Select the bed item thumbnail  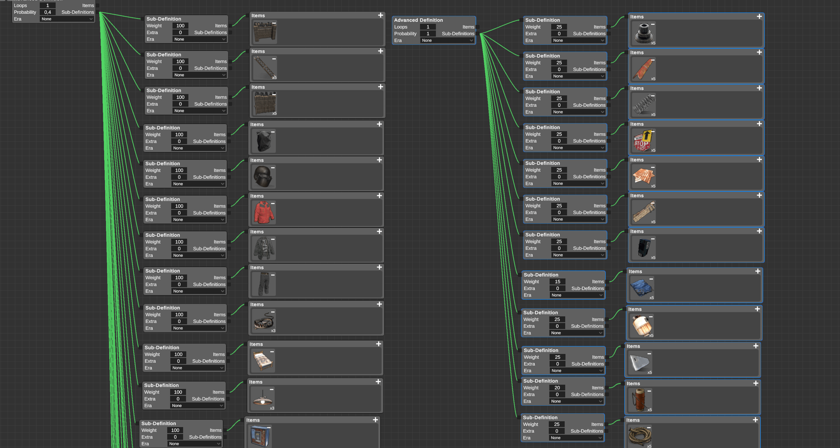point(263,361)
